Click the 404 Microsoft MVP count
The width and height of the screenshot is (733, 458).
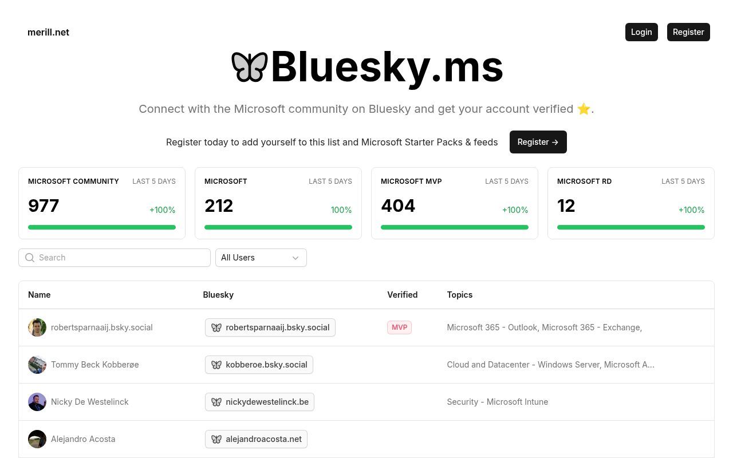(398, 206)
